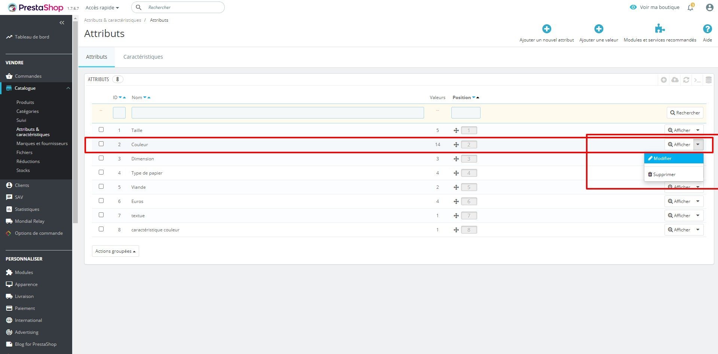Viewport: 718px width, 354px height.
Task: Select Modifier in the dropdown menu
Action: pos(673,158)
